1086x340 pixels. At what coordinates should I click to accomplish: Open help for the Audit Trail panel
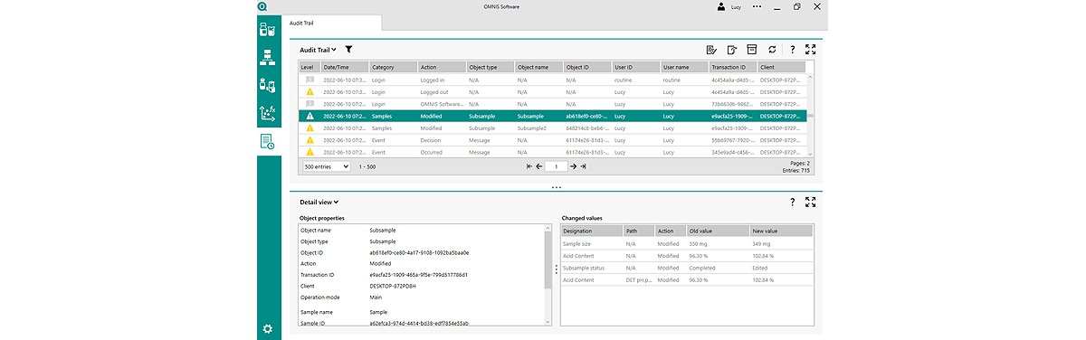[x=793, y=50]
